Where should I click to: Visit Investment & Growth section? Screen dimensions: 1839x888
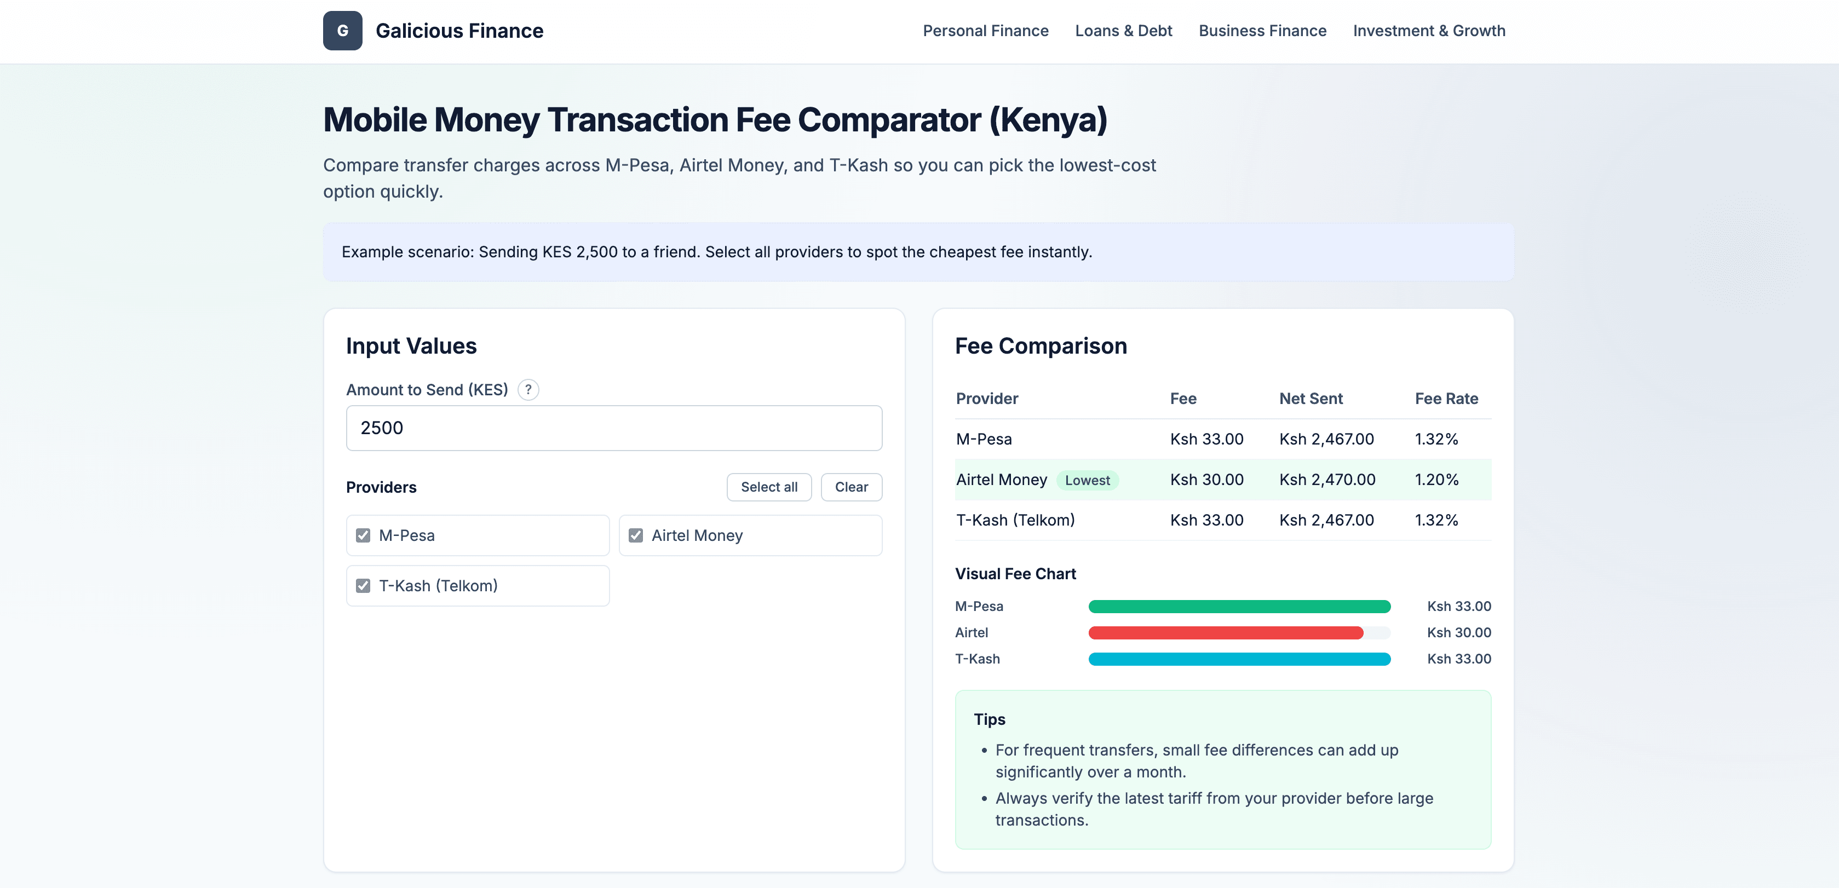point(1429,31)
